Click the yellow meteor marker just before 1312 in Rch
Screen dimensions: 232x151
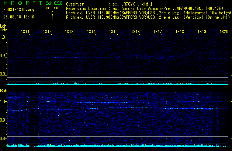(x=51, y=145)
